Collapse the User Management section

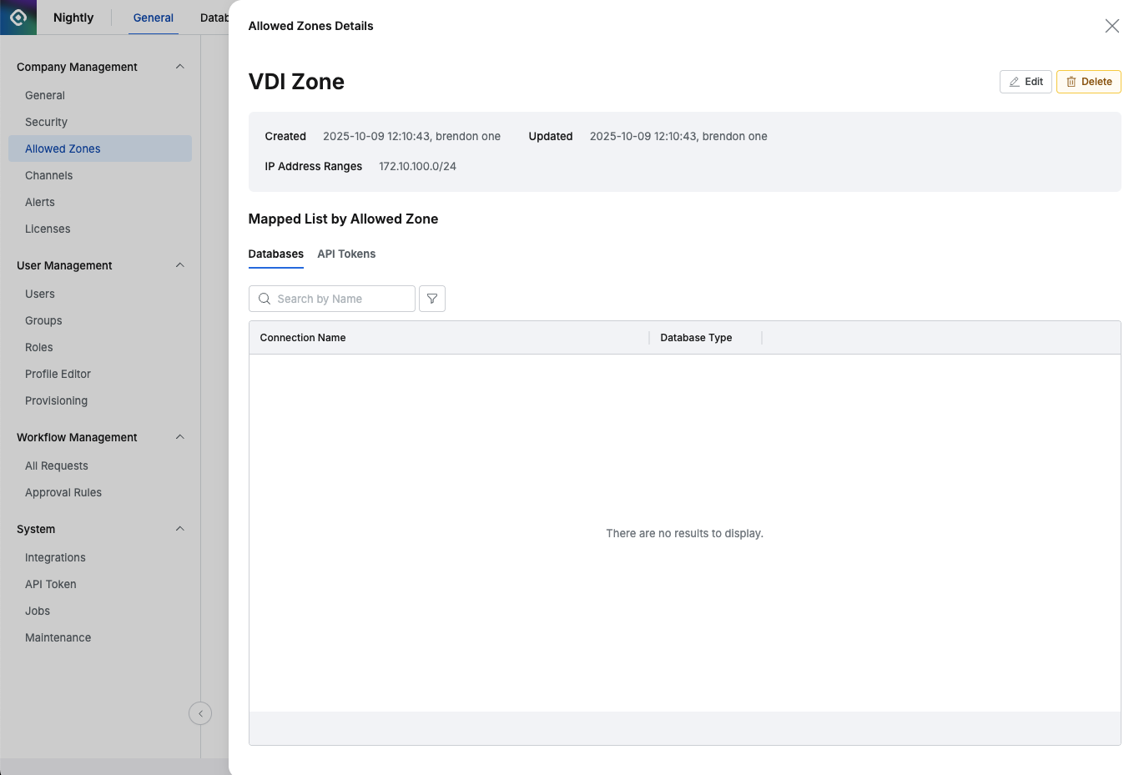[179, 265]
